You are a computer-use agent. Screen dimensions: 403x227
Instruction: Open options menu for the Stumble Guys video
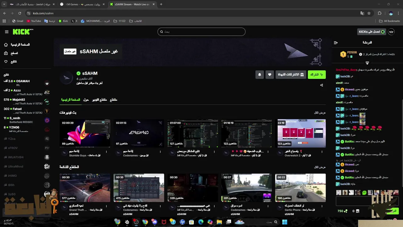coord(106,152)
